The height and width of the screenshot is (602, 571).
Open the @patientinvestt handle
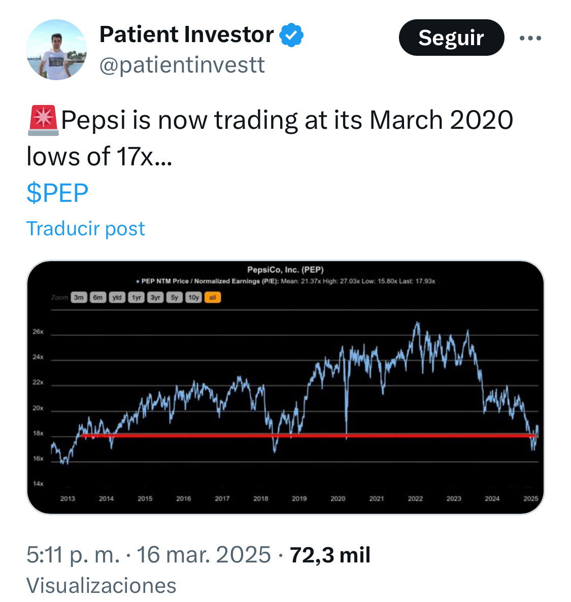[182, 64]
